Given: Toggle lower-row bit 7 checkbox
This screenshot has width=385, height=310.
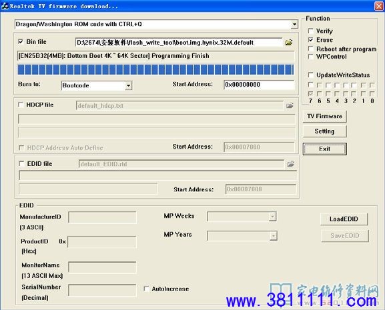Looking at the screenshot, I should [311, 93].
